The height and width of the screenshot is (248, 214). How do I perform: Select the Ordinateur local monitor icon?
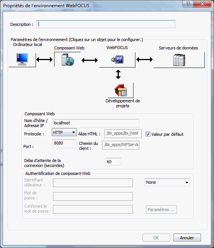click(22, 59)
